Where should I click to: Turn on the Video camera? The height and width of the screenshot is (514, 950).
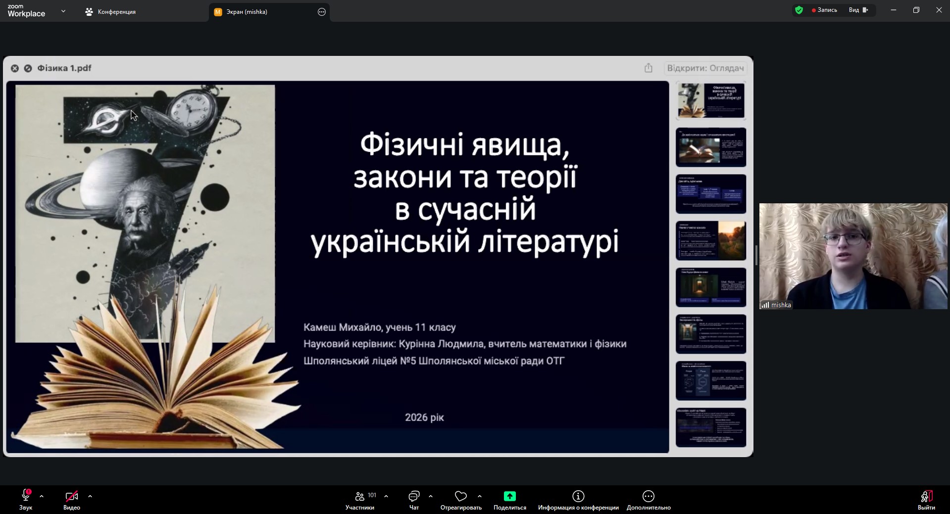pos(71,496)
